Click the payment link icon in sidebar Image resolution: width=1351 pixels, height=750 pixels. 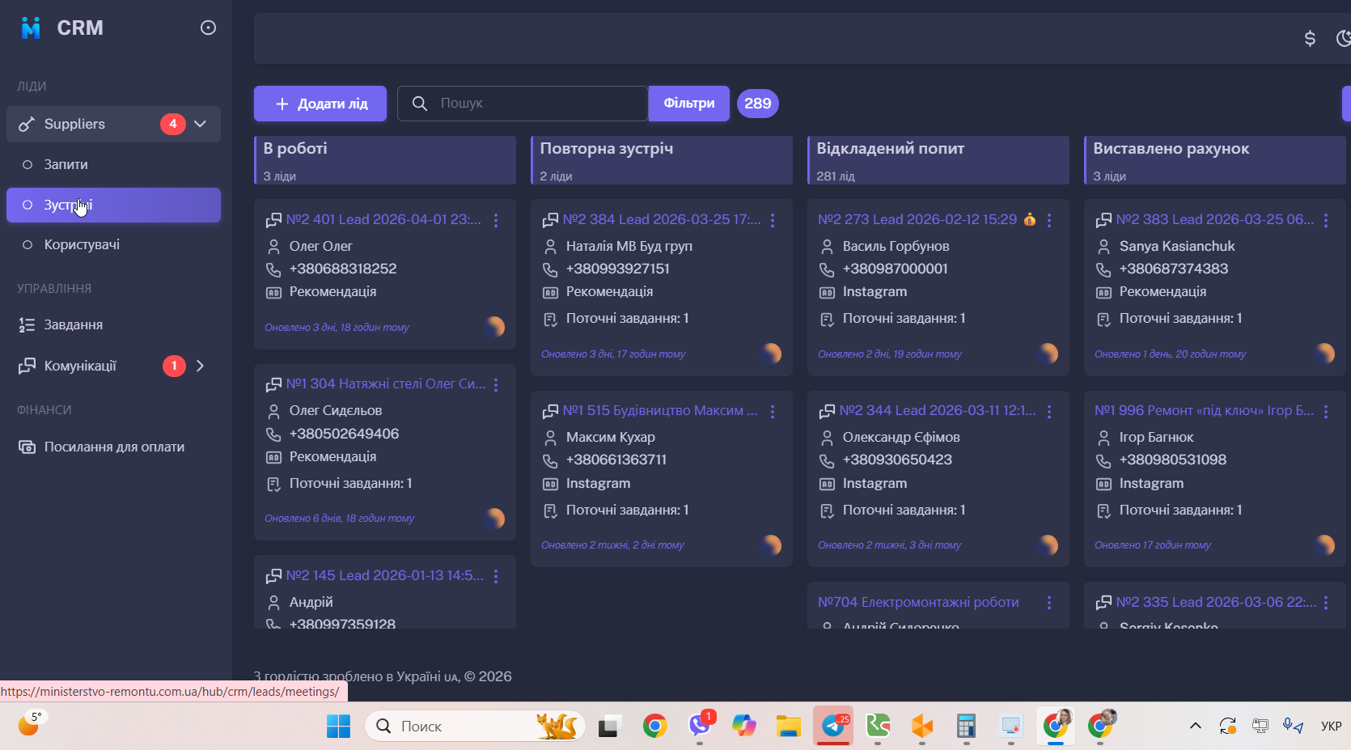tap(27, 447)
